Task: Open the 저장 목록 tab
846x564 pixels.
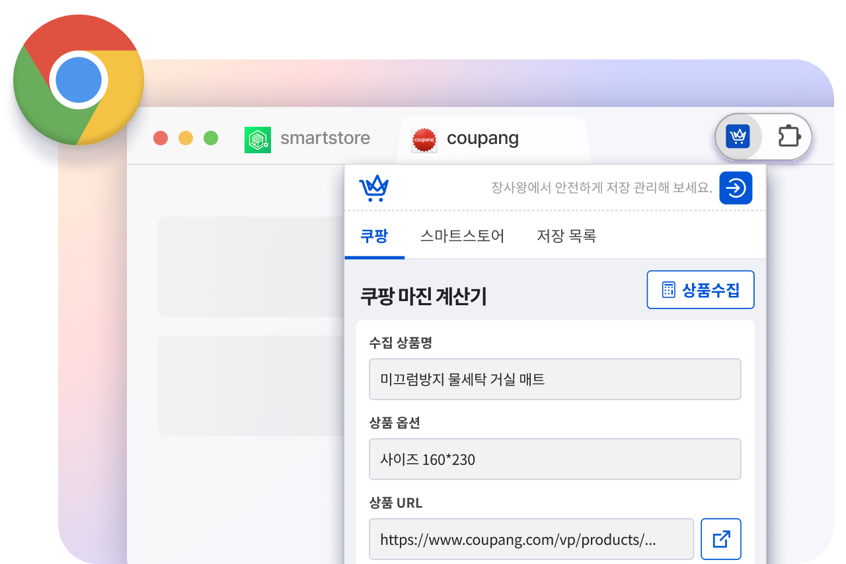Action: click(x=566, y=236)
